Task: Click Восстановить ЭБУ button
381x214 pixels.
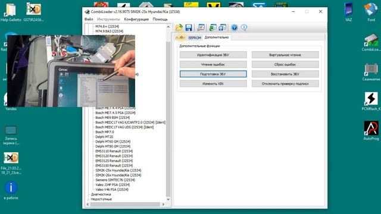Action: click(285, 74)
